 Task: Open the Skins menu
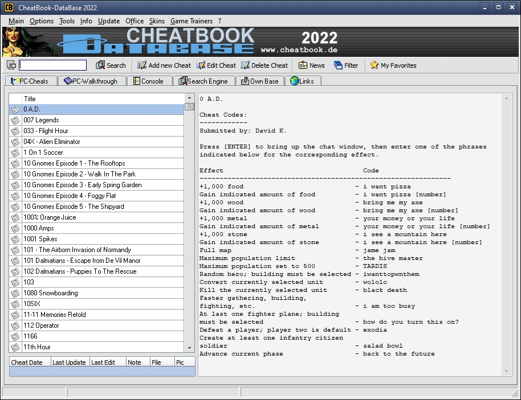pyautogui.click(x=157, y=21)
